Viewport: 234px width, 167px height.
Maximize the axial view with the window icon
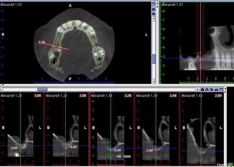(x=154, y=4)
